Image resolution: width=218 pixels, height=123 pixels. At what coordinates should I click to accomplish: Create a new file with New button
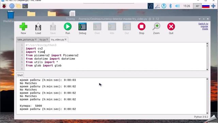(x=24, y=28)
